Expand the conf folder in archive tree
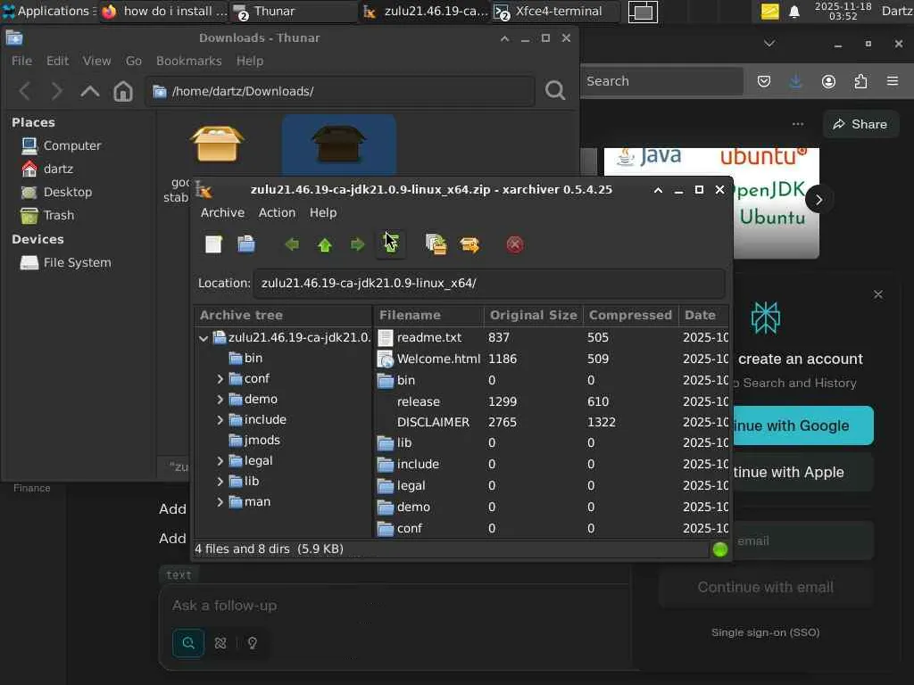This screenshot has height=685, width=914. tap(220, 379)
